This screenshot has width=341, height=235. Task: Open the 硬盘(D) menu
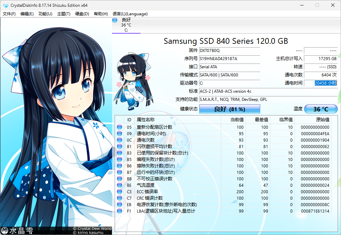(82, 14)
